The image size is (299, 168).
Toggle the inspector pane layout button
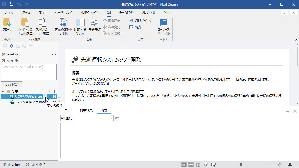coord(199,165)
